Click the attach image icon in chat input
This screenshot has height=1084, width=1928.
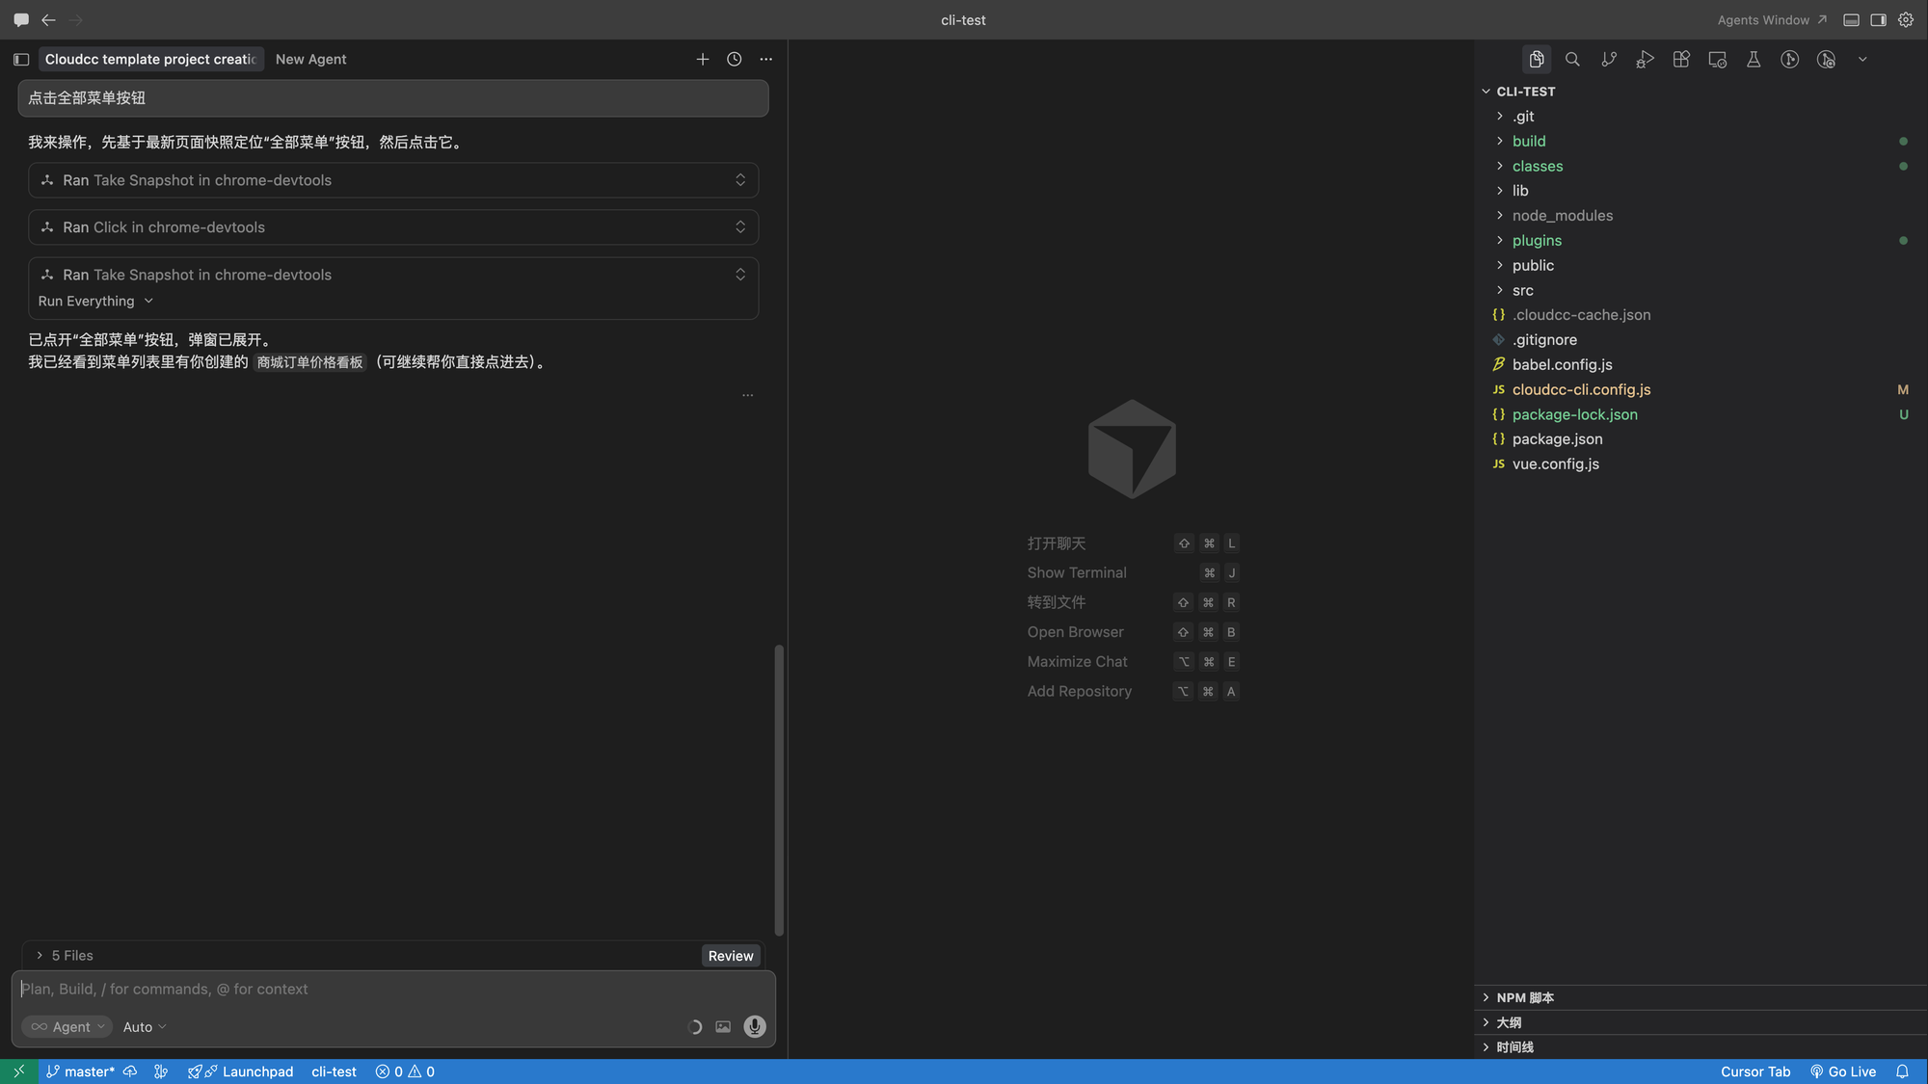pos(723,1027)
